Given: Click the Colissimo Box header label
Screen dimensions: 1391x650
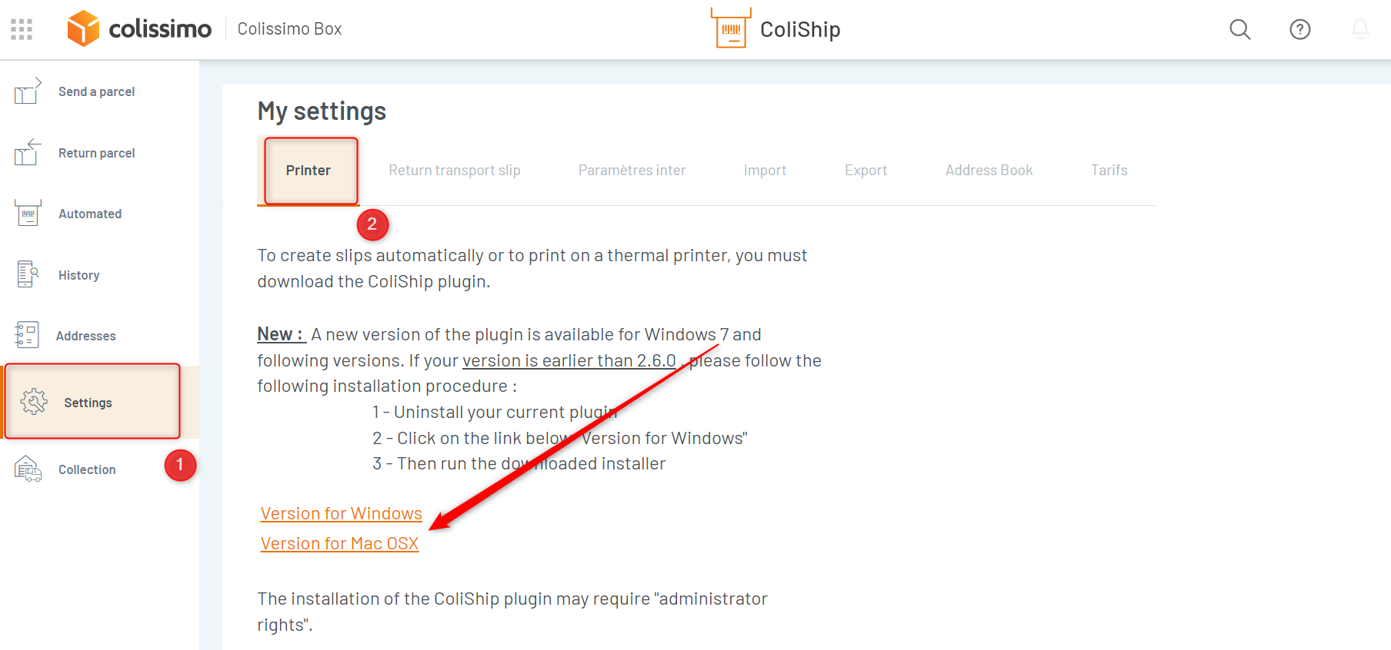Looking at the screenshot, I should (289, 29).
